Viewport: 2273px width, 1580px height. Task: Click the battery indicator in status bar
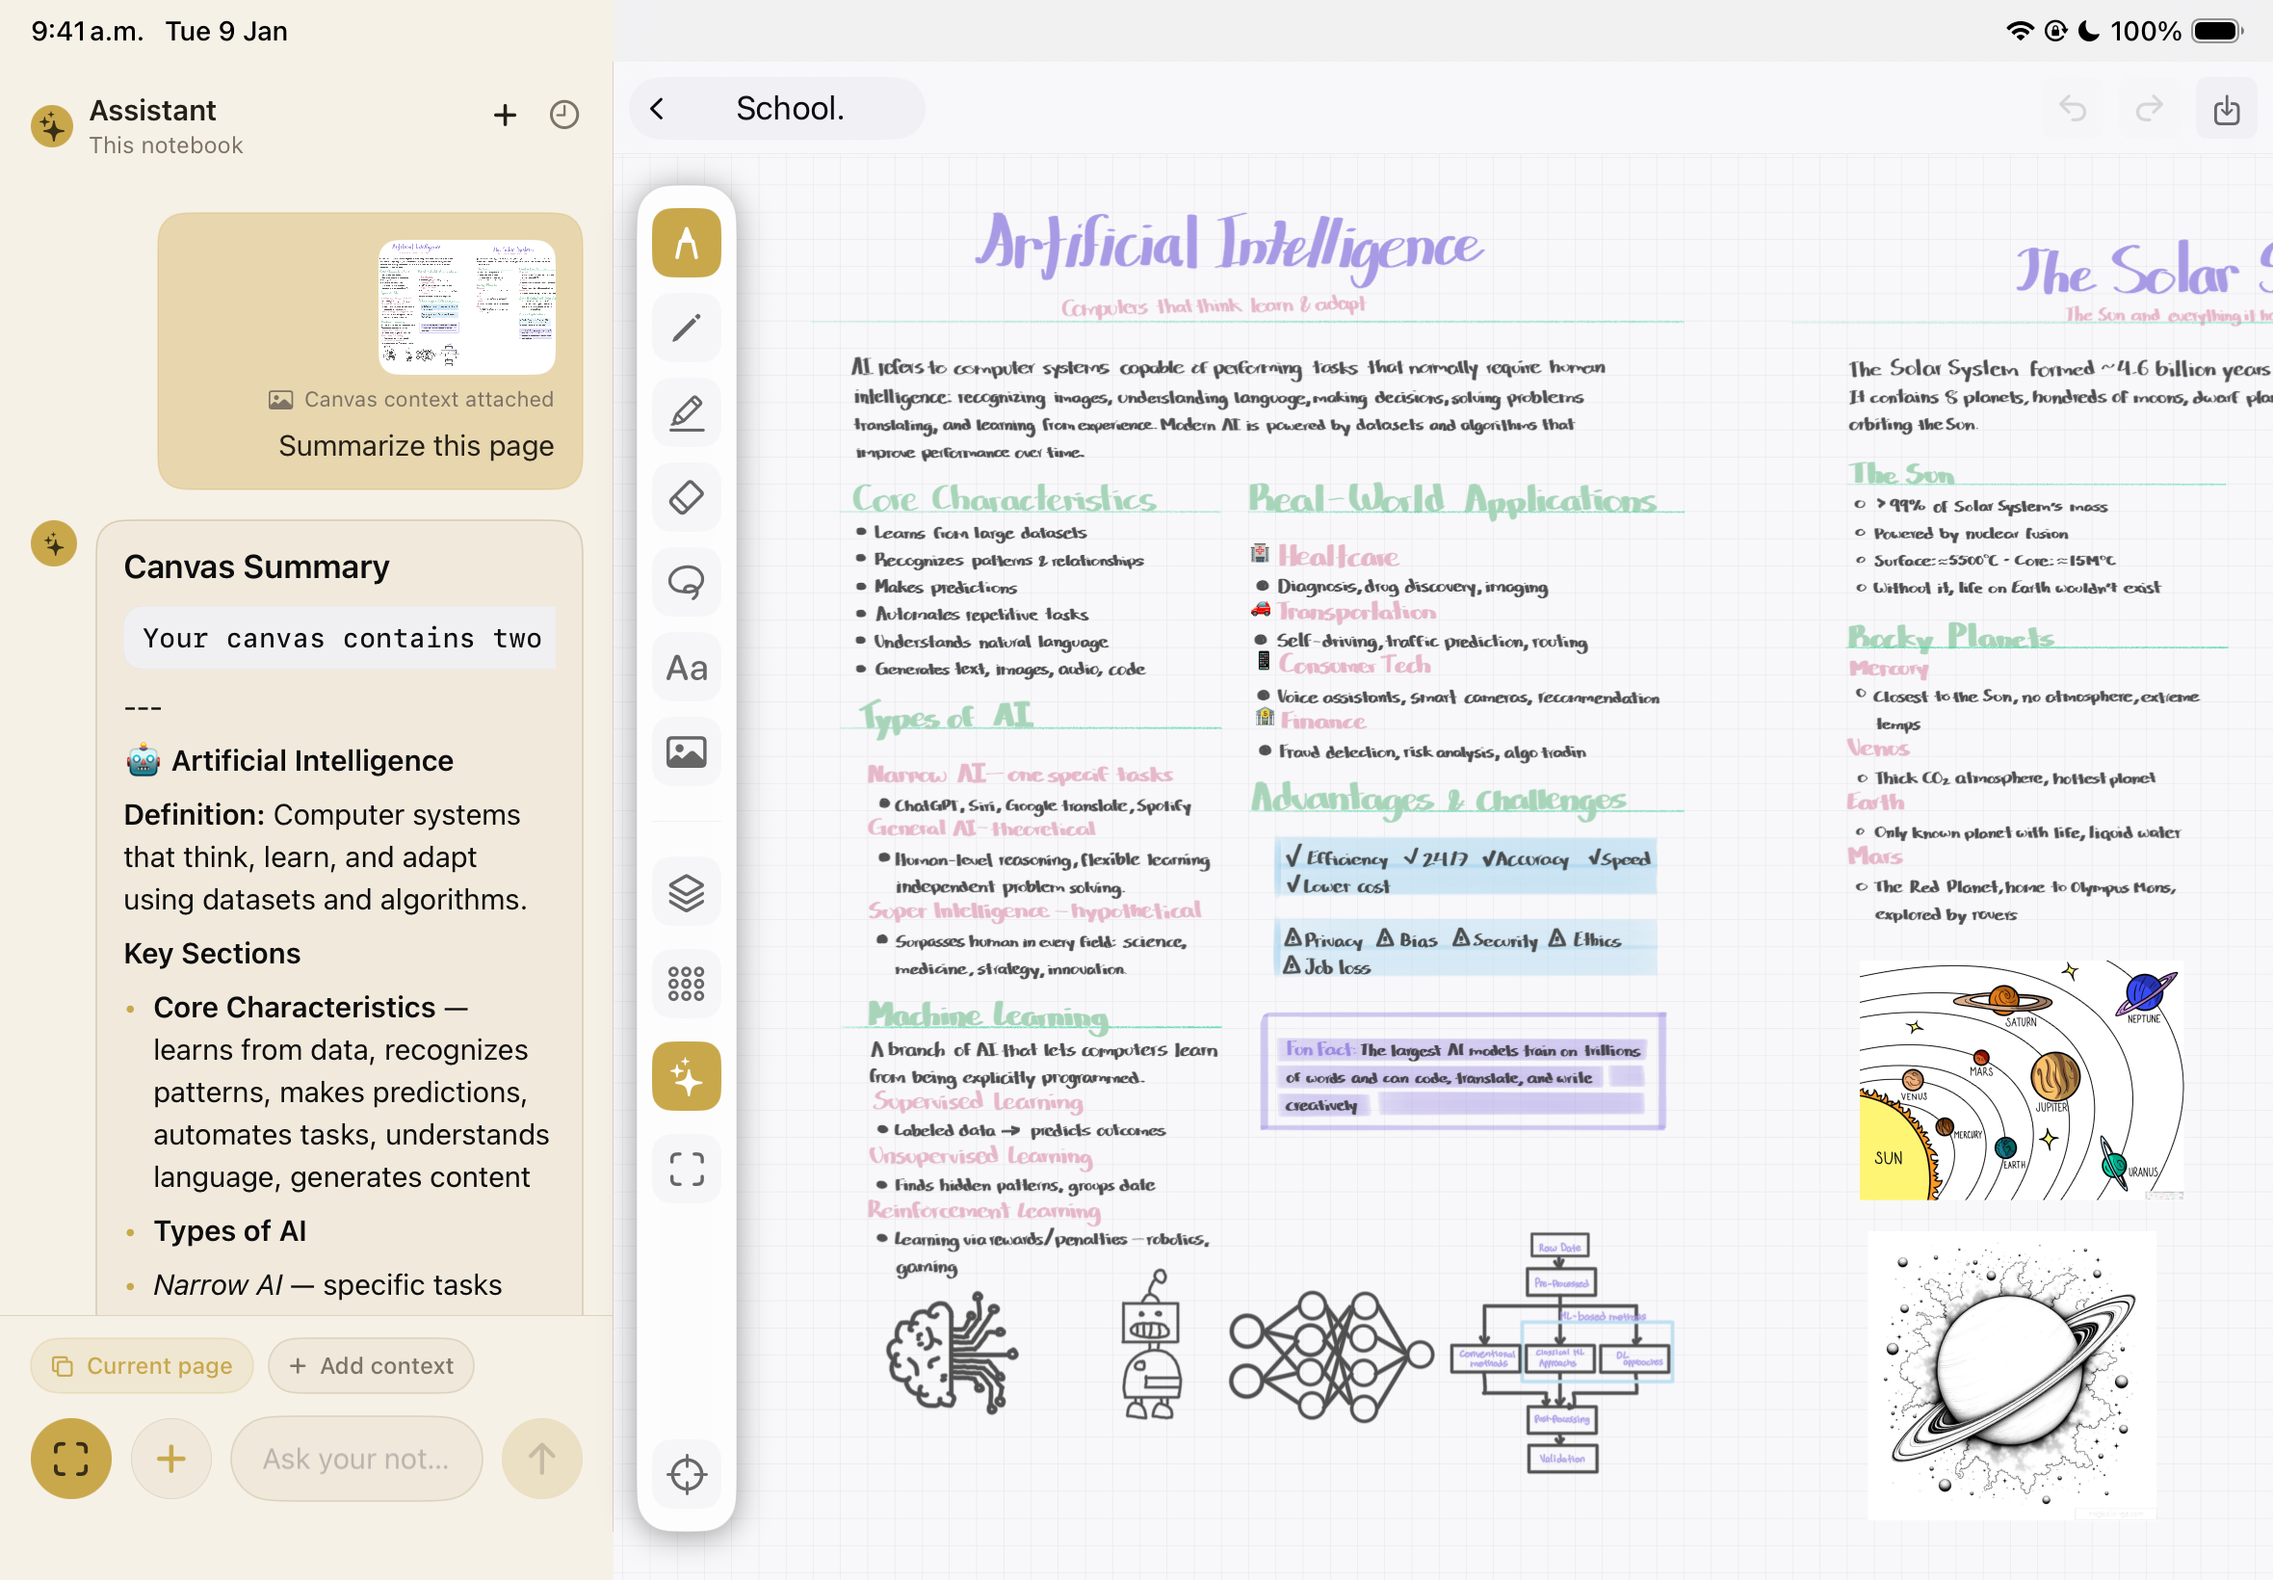(x=2217, y=31)
